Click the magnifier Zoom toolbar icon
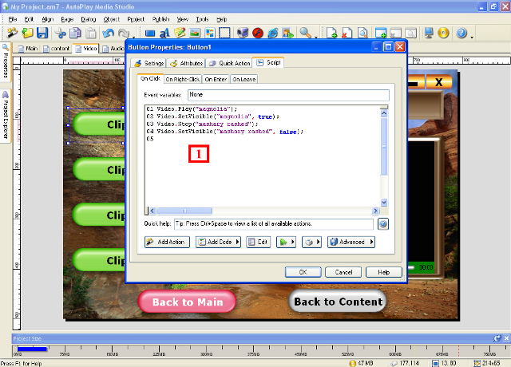Image resolution: width=511 pixels, height=367 pixels. (x=304, y=34)
